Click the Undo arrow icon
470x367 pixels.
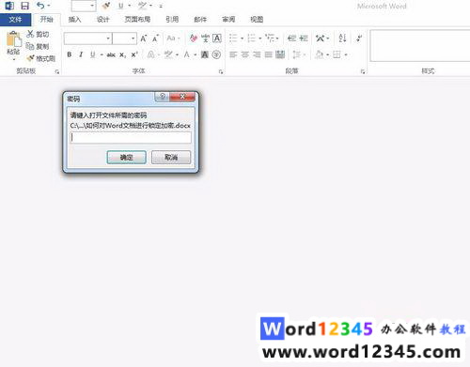click(x=40, y=6)
